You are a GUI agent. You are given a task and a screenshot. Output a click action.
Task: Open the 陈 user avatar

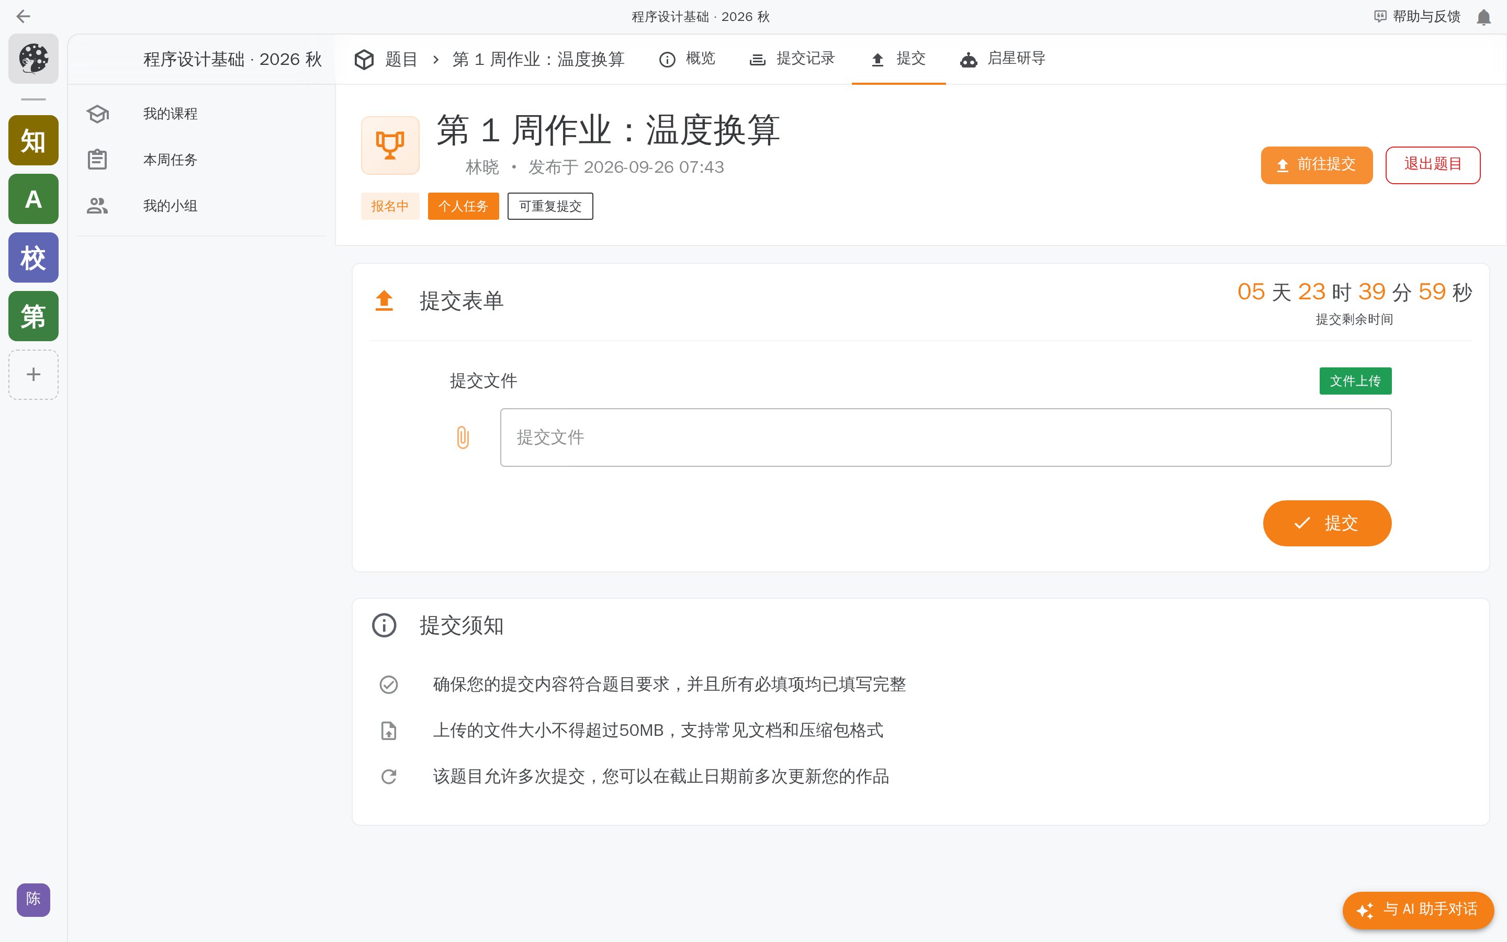(33, 899)
